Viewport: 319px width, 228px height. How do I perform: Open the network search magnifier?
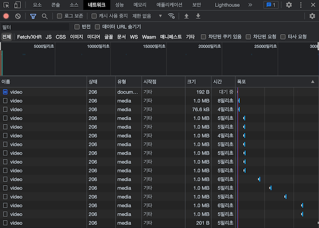coord(45,16)
